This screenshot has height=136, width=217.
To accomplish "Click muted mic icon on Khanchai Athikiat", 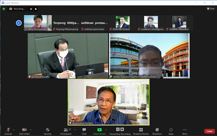I will [111, 29].
